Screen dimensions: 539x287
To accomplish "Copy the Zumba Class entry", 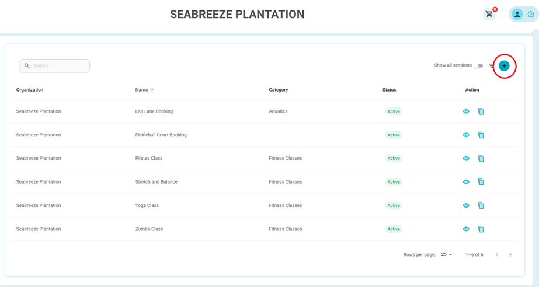I will [481, 229].
